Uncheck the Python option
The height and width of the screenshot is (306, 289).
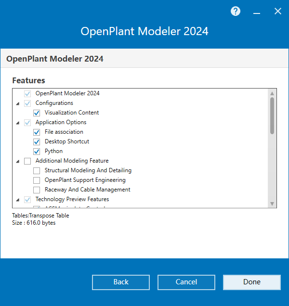click(x=37, y=151)
